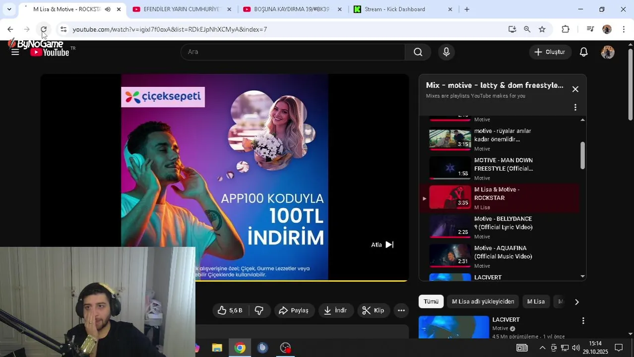Click the Mix playlist scrollbar thumb
The image size is (634, 357).
click(x=582, y=155)
